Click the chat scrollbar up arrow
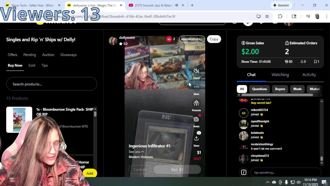The height and width of the screenshot is (186, 330). pyautogui.click(x=321, y=101)
